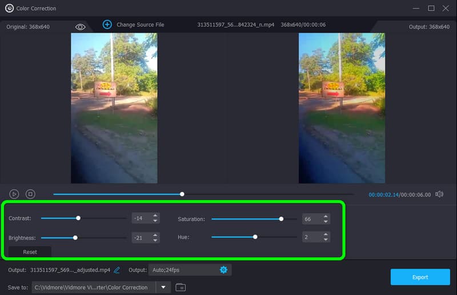Edit output filename with pencil icon
457x295 pixels.
[117, 270]
